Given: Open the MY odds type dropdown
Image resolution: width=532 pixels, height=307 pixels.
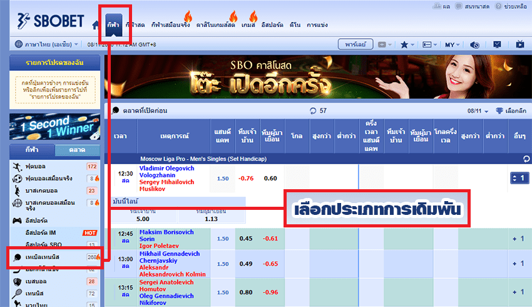Looking at the screenshot, I should pyautogui.click(x=453, y=44).
